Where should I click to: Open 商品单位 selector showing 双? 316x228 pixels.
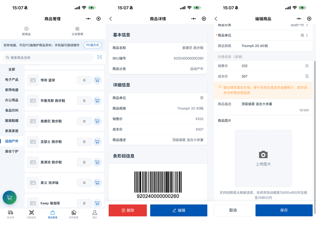263,35
